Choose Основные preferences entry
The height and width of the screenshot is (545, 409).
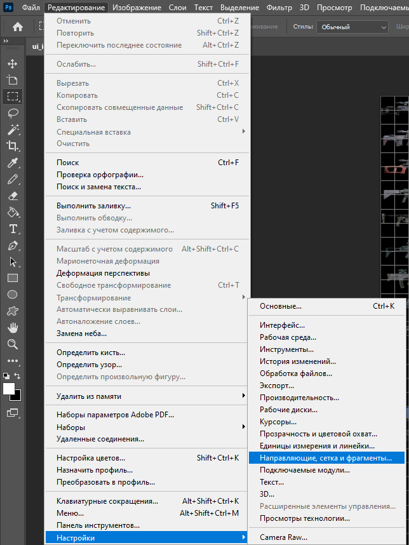tap(327, 306)
